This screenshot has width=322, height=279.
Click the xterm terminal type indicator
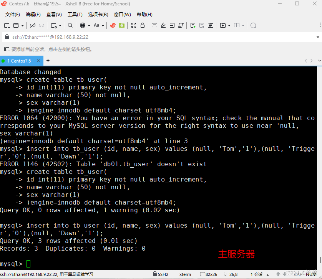coord(185,274)
